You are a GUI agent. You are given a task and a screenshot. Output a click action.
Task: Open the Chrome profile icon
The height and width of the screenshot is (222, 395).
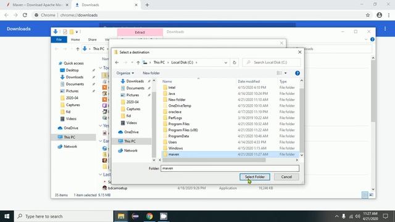[x=380, y=15]
